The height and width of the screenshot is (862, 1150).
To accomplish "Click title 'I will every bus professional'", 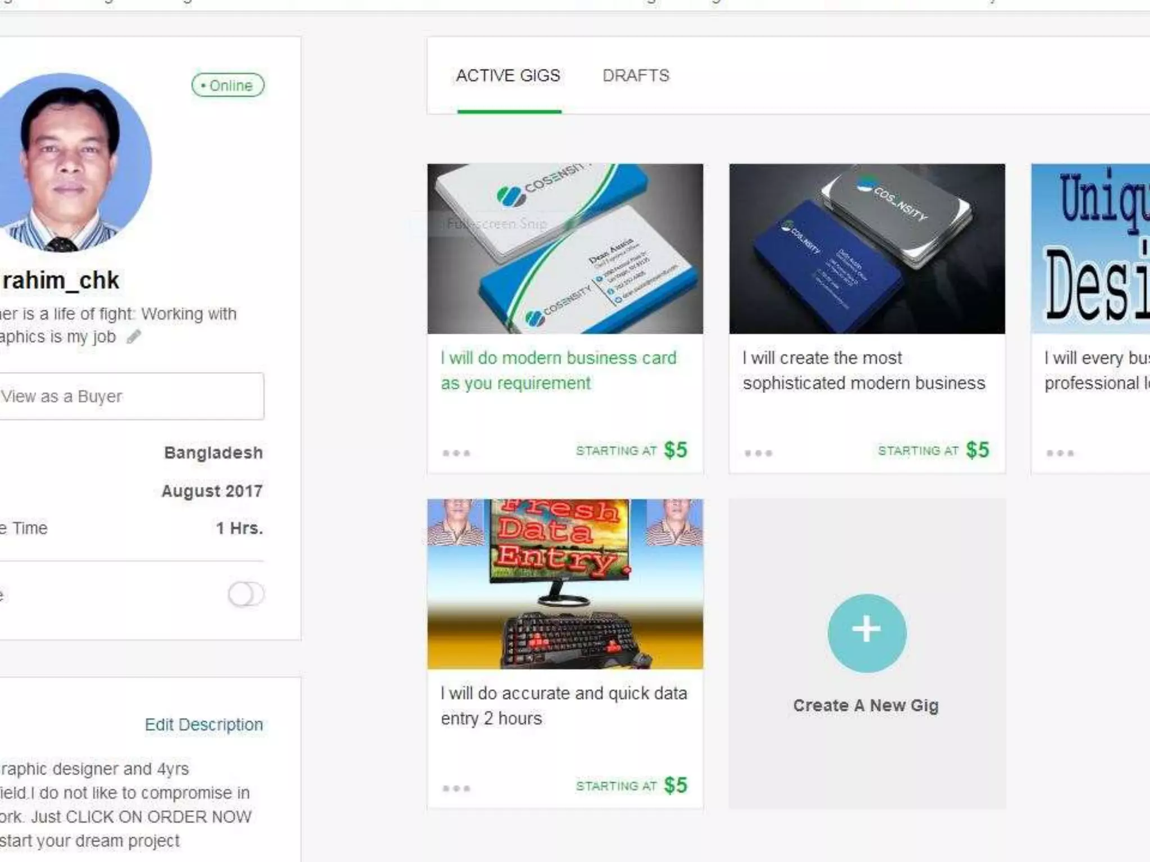I will point(1097,370).
